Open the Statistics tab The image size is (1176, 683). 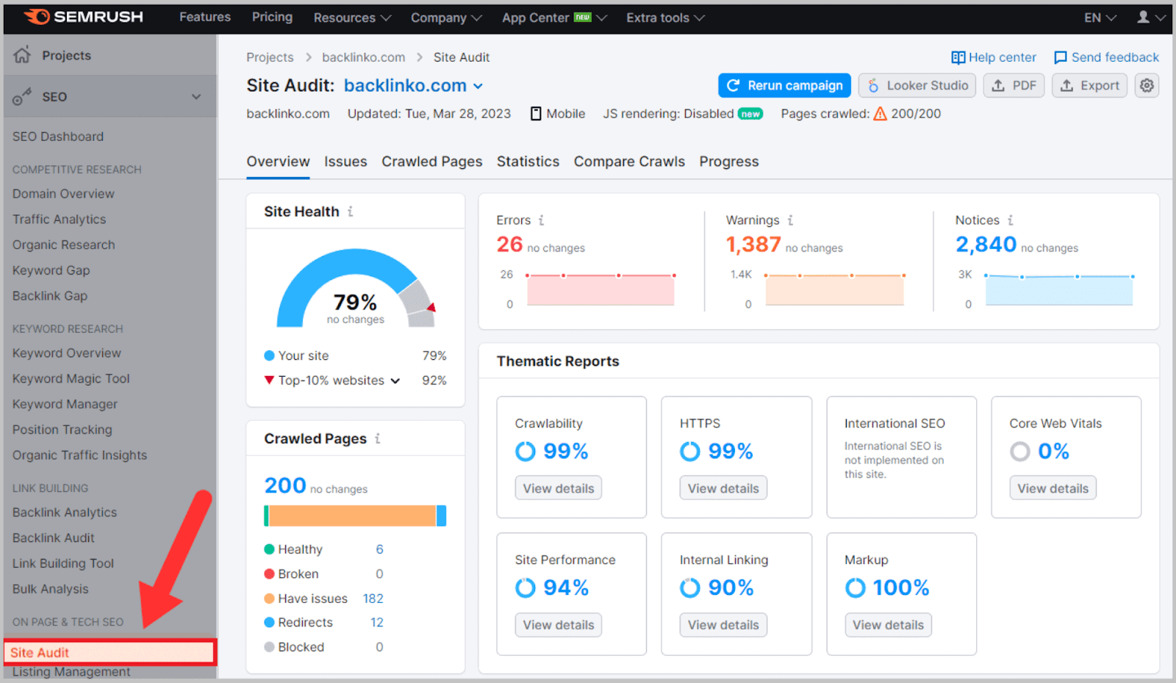(x=528, y=162)
